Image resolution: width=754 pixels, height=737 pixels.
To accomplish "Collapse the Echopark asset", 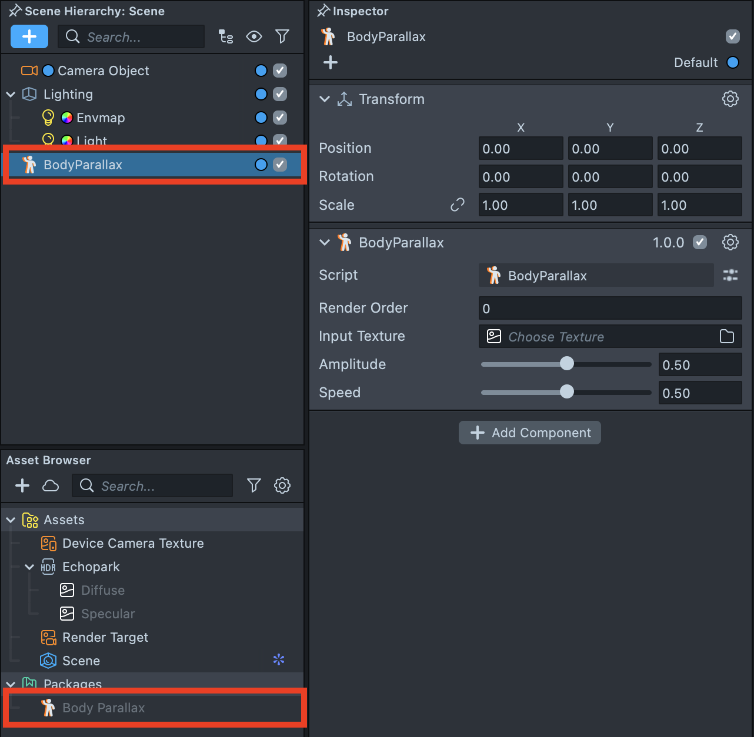I will point(29,567).
